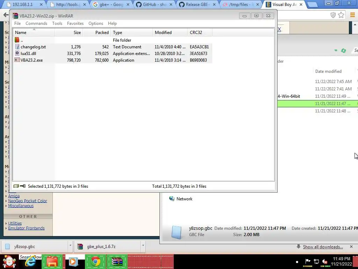Select the lua51.dll file icon
Screen dimensions: 358x269
coord(17,53)
